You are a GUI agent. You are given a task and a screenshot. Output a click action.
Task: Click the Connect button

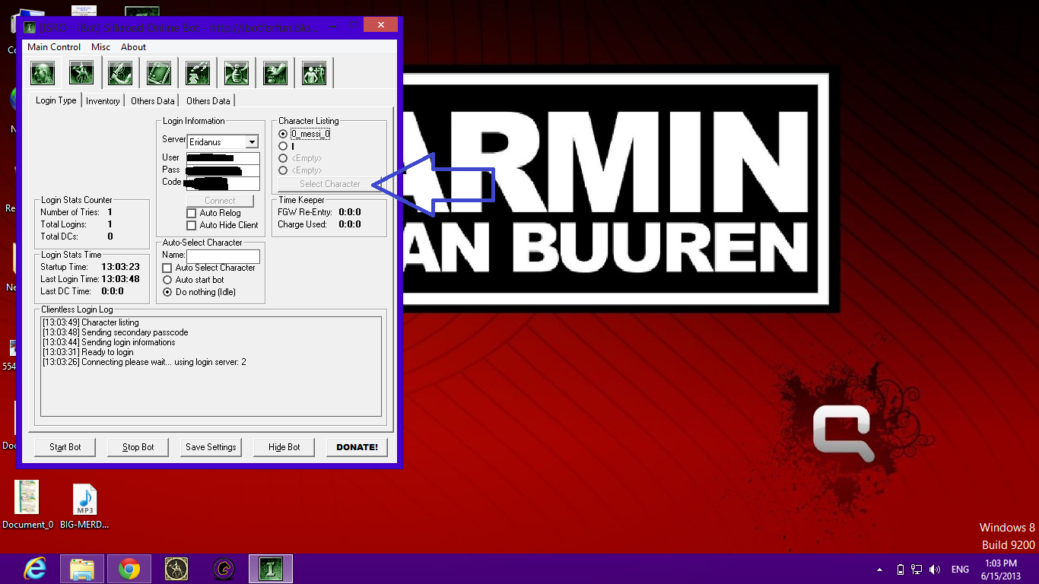[x=220, y=201]
